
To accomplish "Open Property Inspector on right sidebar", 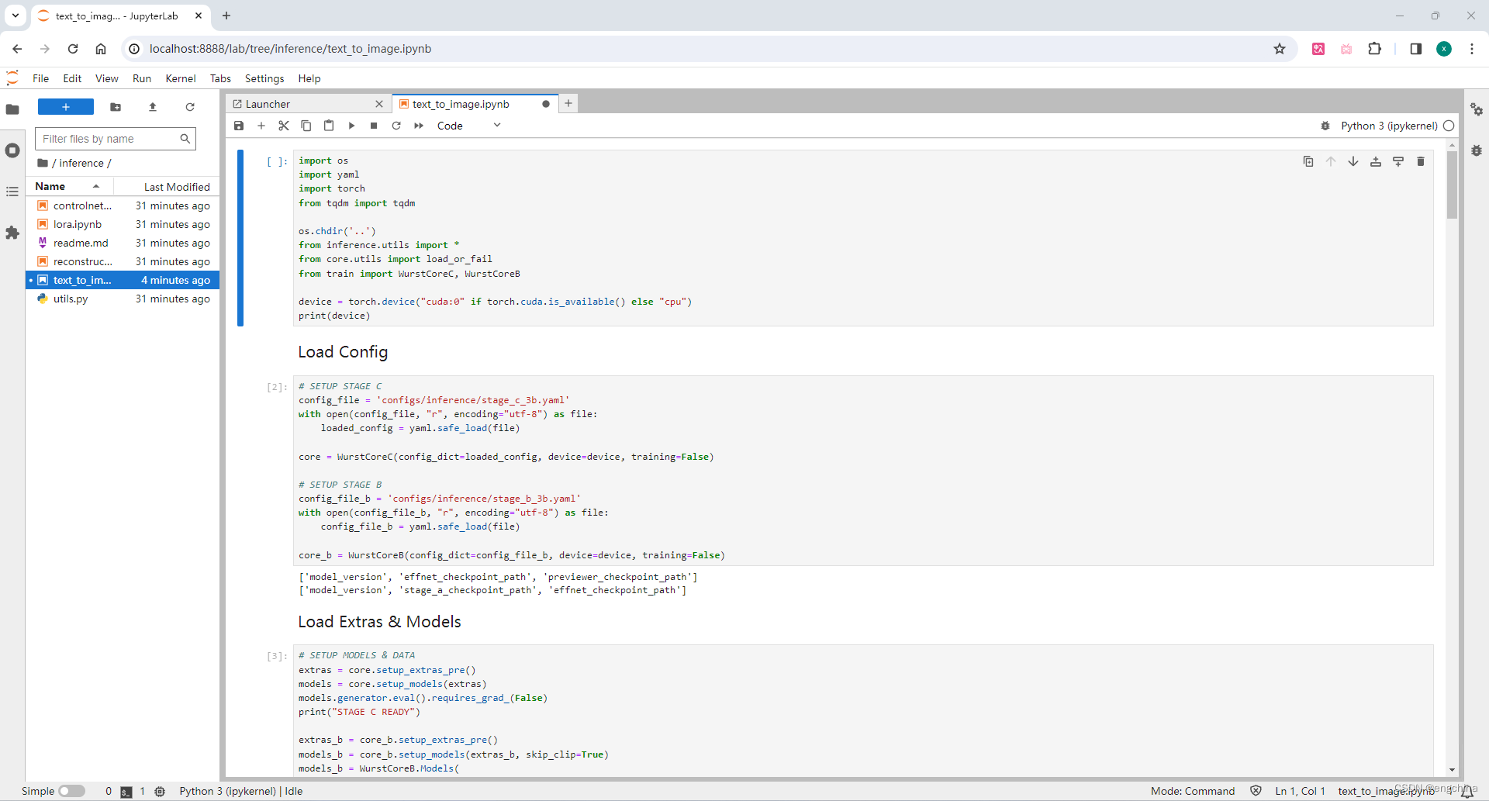I will click(1477, 110).
